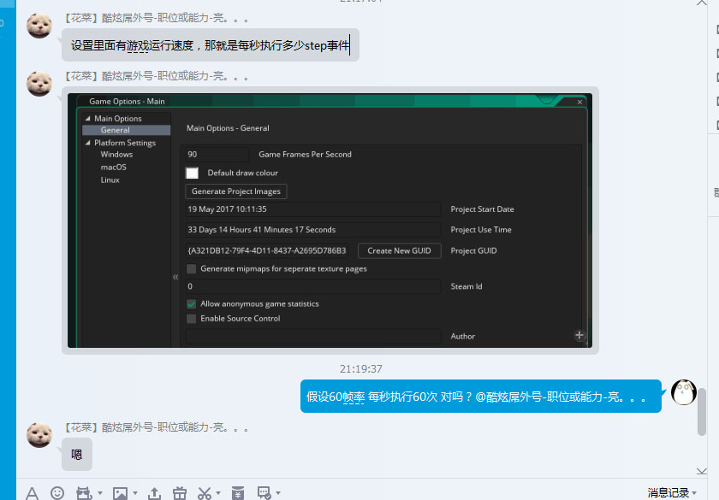
Task: Click the scissors screenshot icon
Action: click(205, 493)
